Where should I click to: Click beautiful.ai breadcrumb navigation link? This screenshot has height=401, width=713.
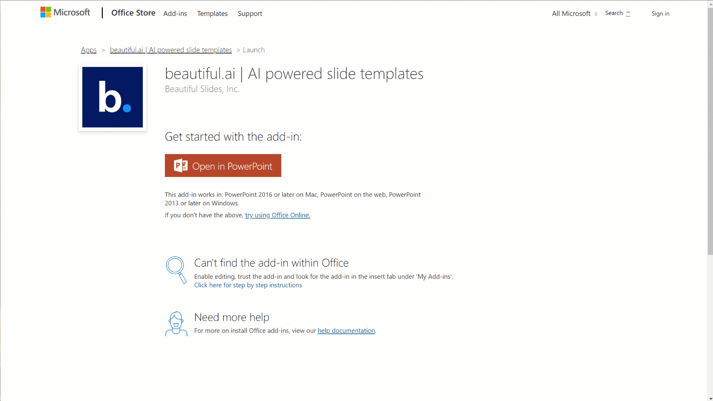pyautogui.click(x=171, y=49)
